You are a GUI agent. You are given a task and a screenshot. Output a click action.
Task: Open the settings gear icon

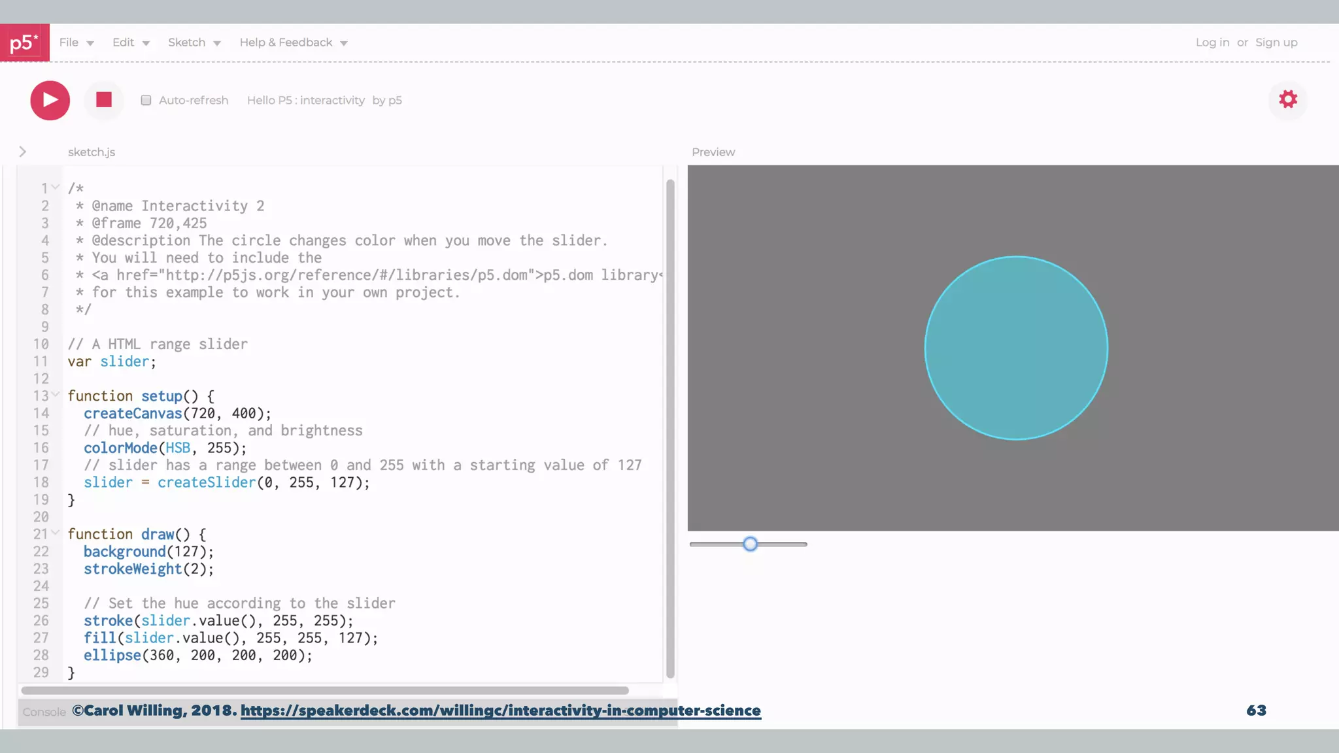(1287, 99)
